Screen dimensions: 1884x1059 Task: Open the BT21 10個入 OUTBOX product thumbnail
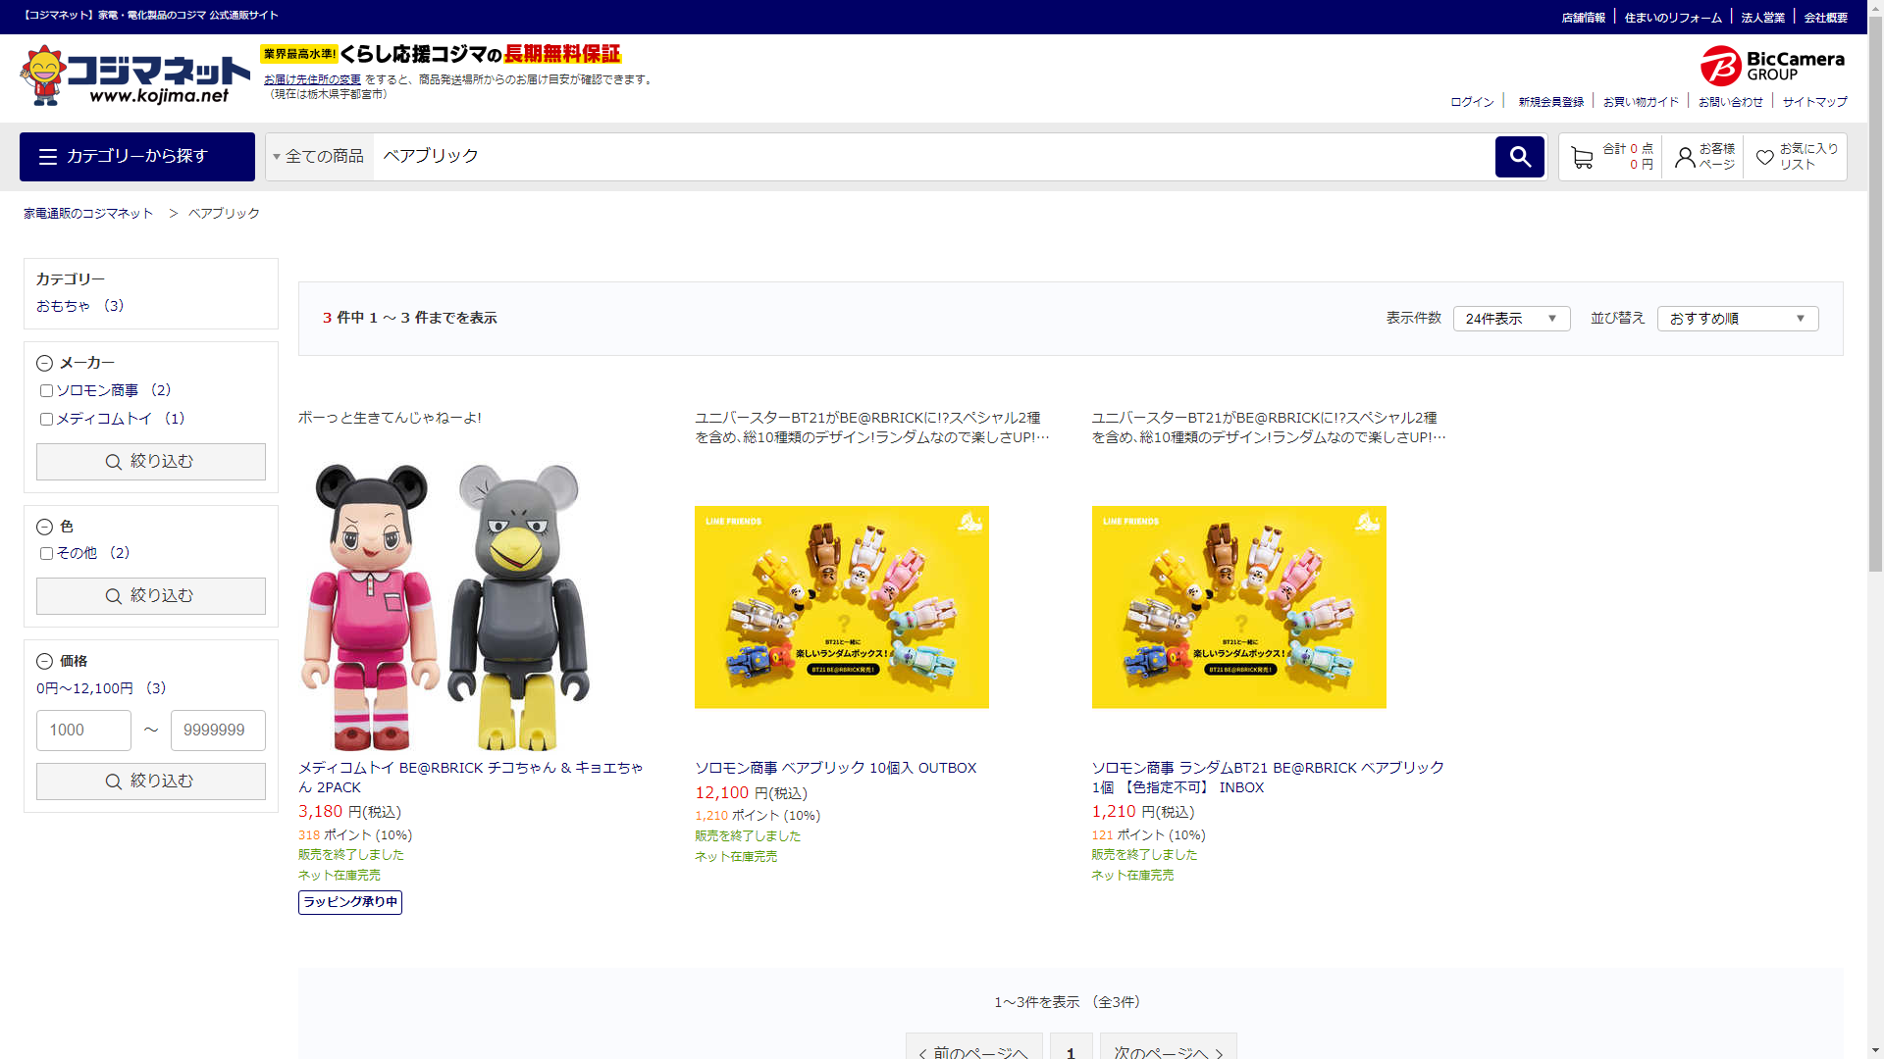coord(841,607)
